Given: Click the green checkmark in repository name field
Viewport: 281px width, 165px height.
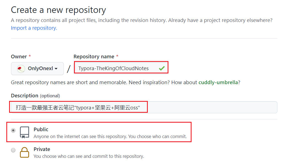Looking at the screenshot, I should click(x=162, y=68).
